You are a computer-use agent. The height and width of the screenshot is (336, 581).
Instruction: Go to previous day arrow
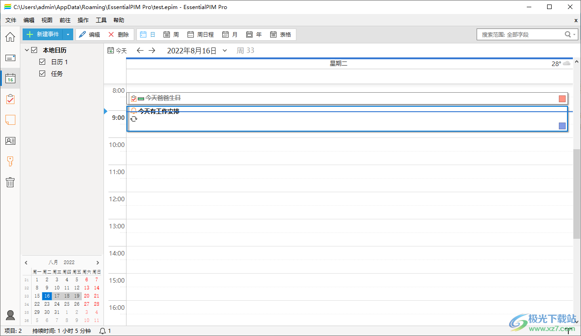140,51
